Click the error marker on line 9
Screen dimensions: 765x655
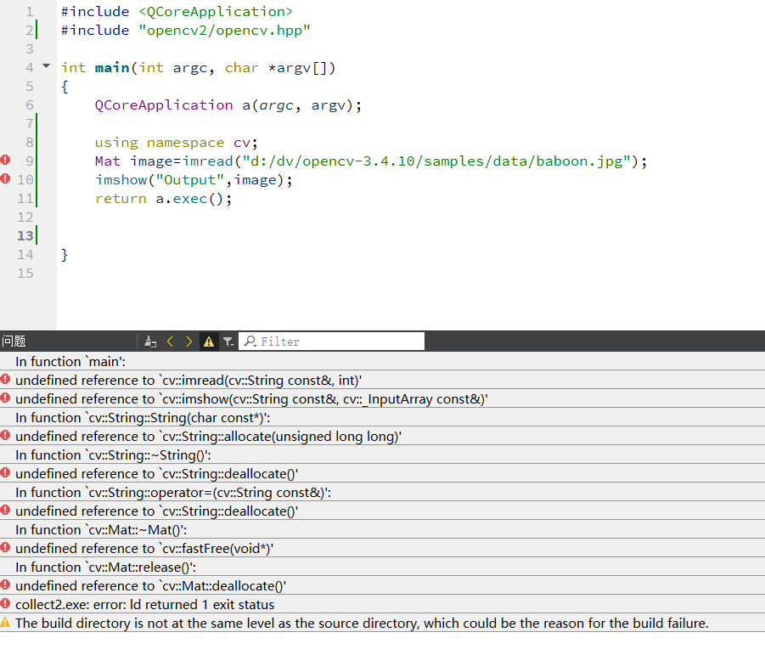pyautogui.click(x=5, y=160)
